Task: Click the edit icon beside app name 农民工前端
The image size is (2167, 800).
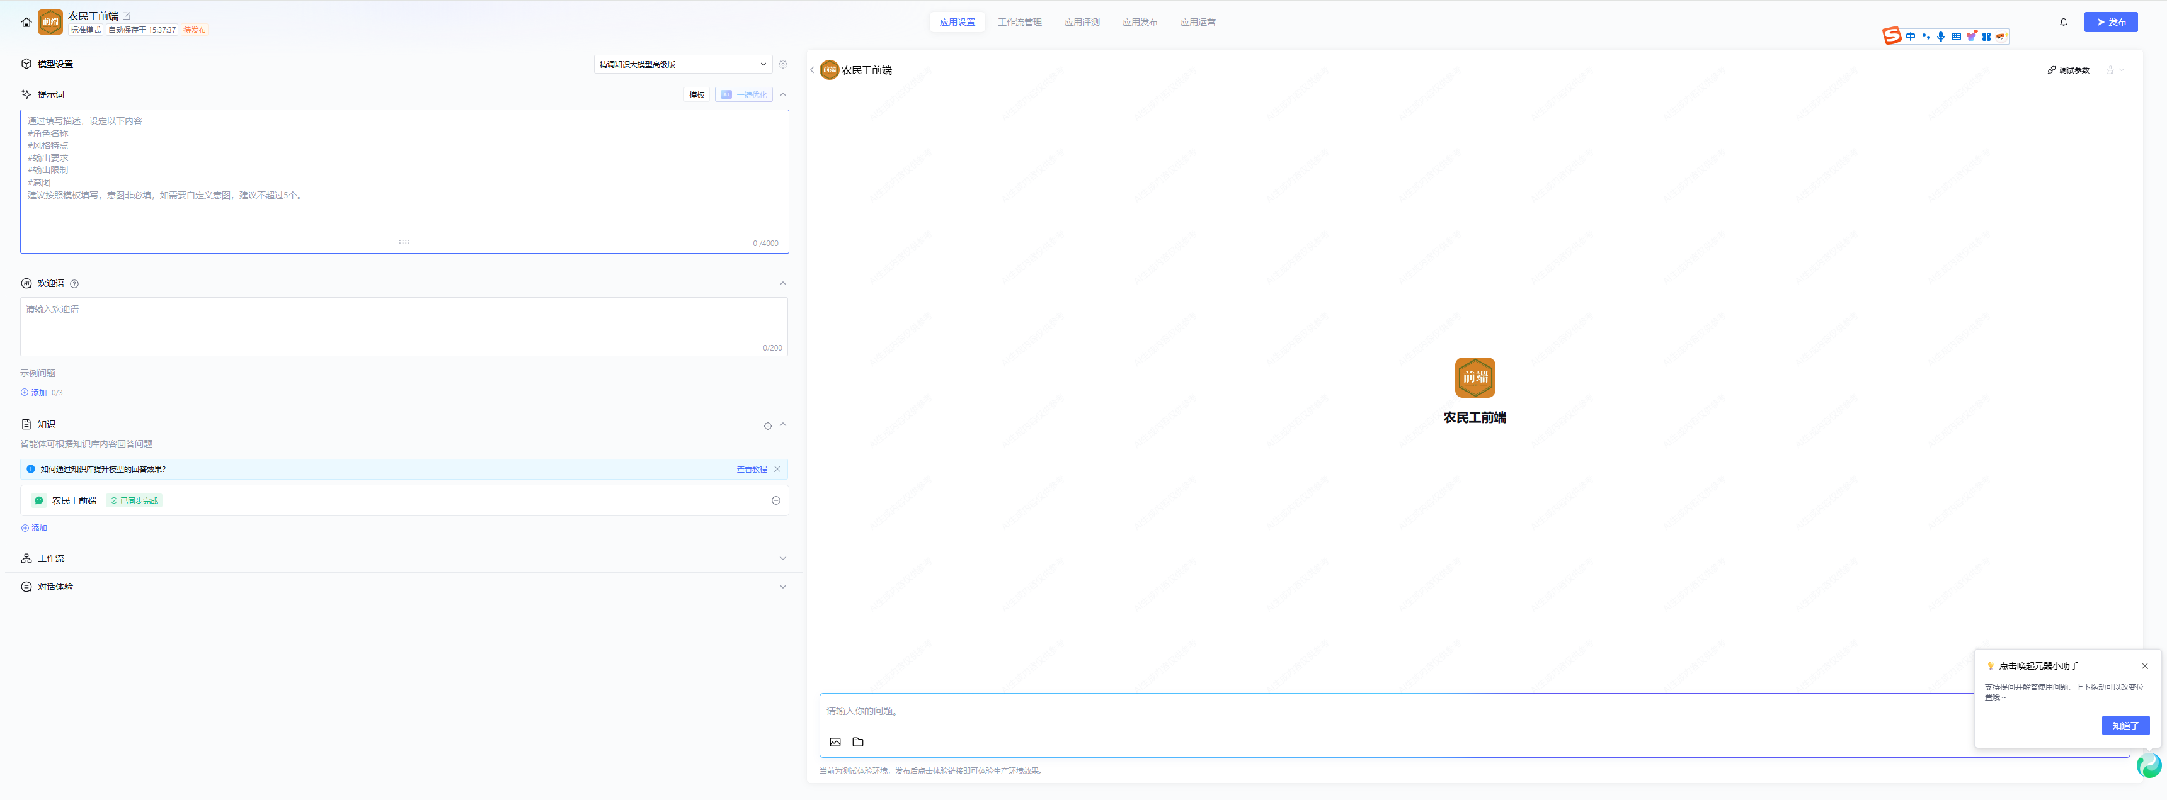Action: [127, 16]
